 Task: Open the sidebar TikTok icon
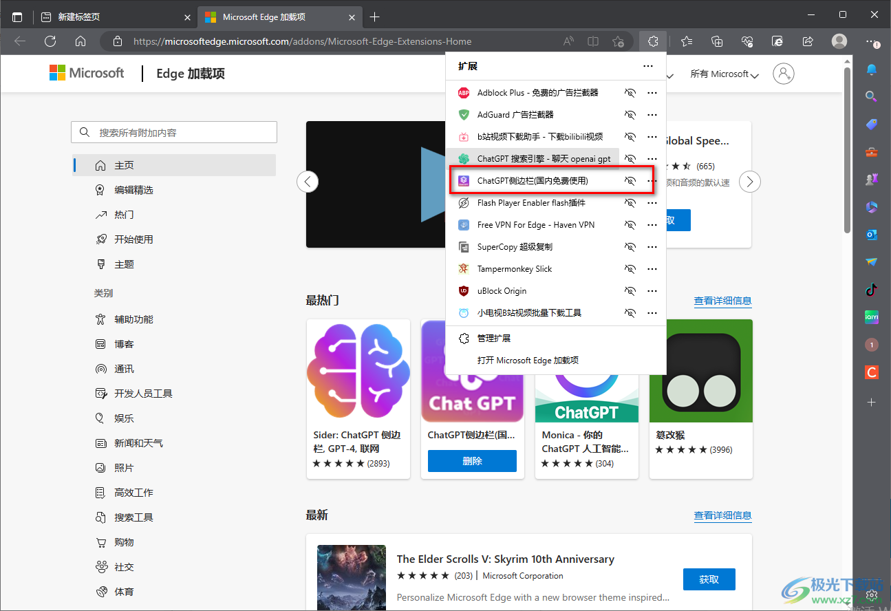(x=872, y=290)
